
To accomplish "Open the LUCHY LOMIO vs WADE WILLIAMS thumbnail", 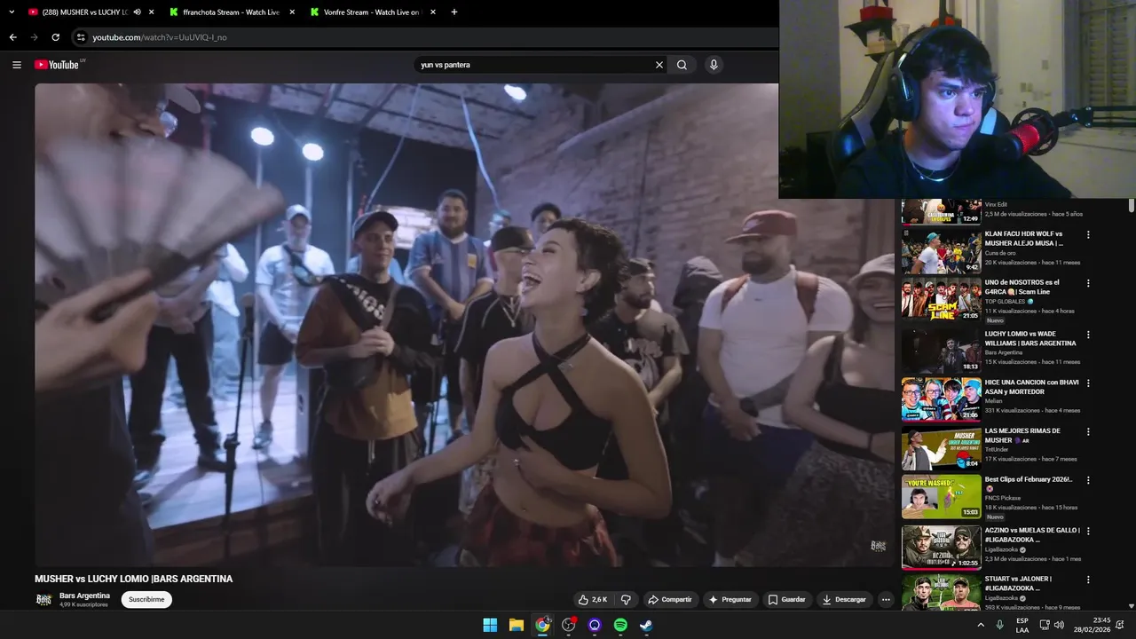I will 942,351.
